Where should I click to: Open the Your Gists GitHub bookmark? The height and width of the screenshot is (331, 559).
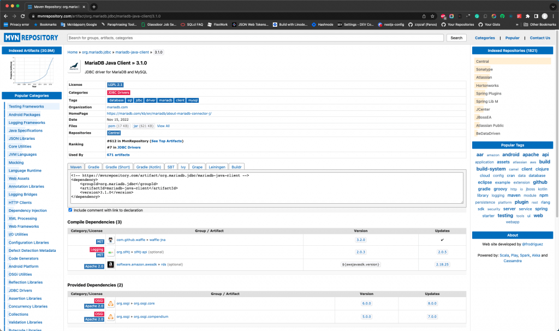pyautogui.click(x=489, y=25)
